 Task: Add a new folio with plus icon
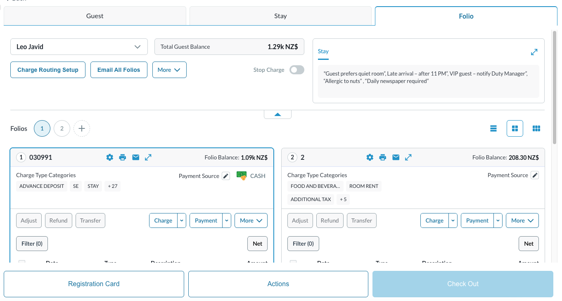82,128
